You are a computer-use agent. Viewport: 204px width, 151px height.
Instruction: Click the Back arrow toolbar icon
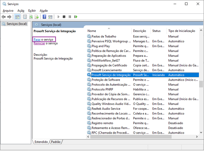(4, 17)
